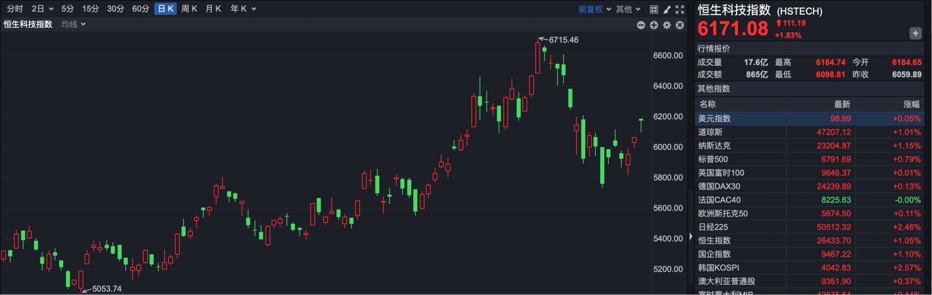Zoom in the chart with the plus icon
This screenshot has width=932, height=295.
654,25
